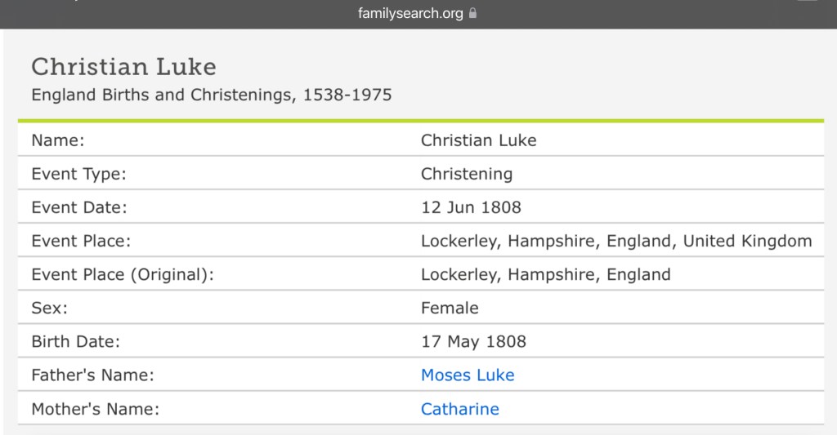Image resolution: width=837 pixels, height=435 pixels.
Task: Click the Event Type: field label
Action: [78, 173]
